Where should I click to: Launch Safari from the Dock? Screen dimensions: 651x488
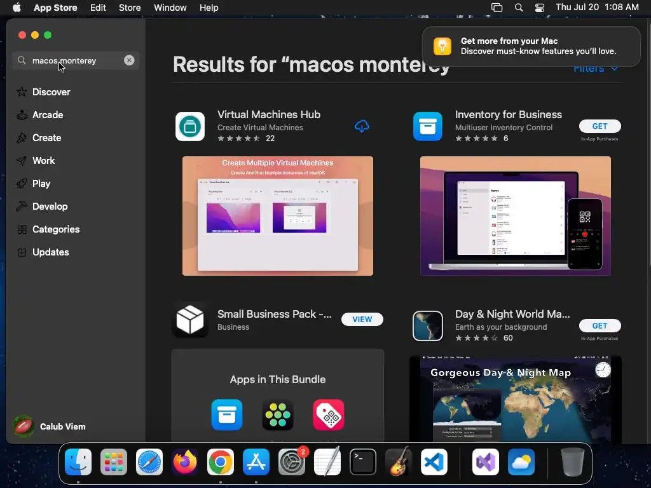tap(149, 462)
